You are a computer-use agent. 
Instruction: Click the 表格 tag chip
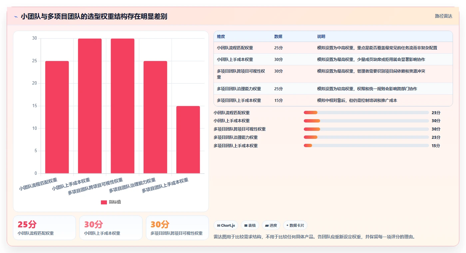pos(250,225)
